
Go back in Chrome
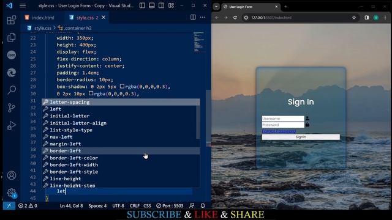click(x=217, y=18)
